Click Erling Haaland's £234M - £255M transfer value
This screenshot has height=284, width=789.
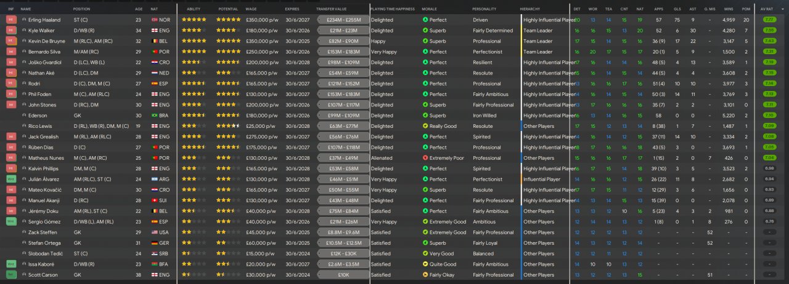(343, 20)
